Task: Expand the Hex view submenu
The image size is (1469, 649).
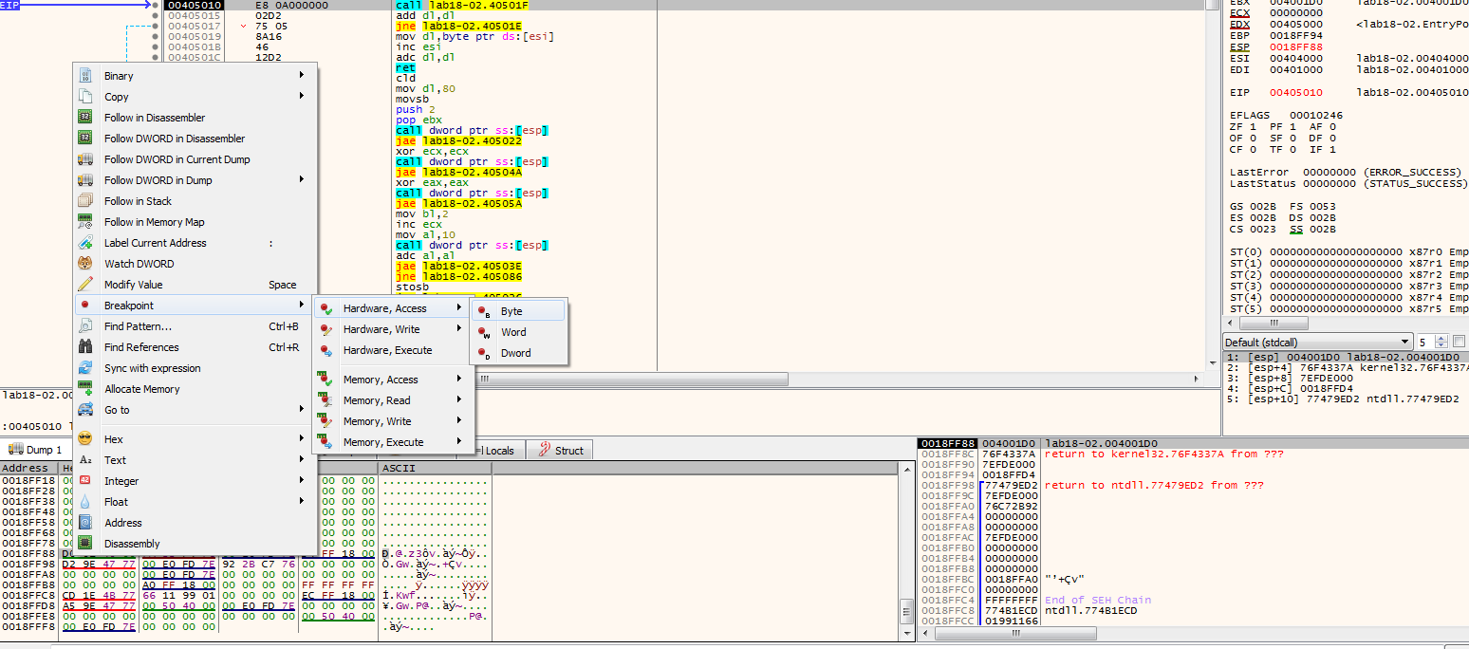Action: point(195,439)
